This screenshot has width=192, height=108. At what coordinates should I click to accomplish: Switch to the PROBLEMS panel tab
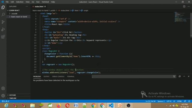pos(37,76)
